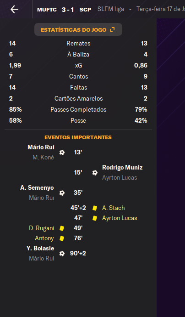
Task: Click the back arrow icon
Action: 15,9
